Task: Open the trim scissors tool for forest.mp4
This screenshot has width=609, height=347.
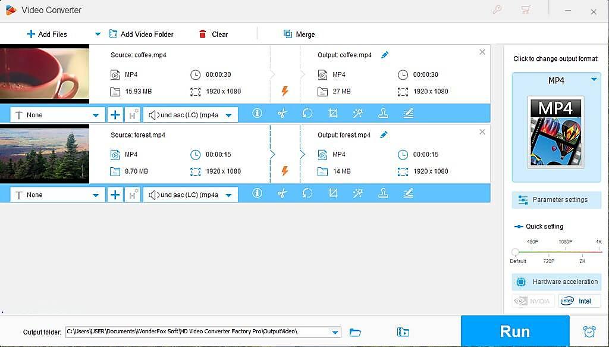Action: click(x=282, y=193)
